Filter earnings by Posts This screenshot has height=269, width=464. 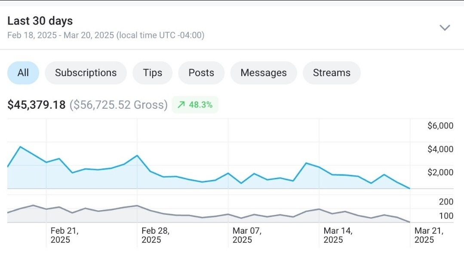[201, 73]
